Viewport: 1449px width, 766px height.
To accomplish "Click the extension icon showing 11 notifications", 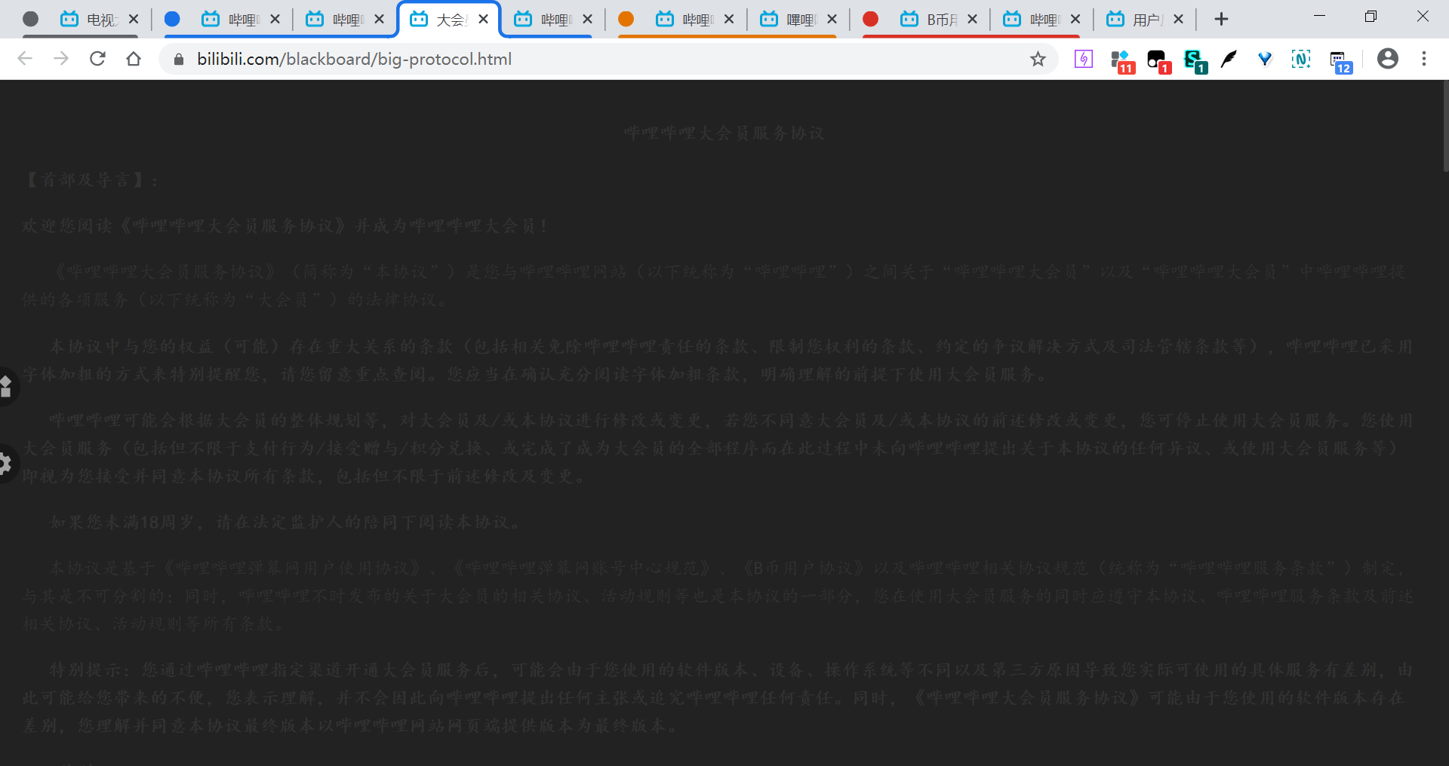I will pos(1121,59).
